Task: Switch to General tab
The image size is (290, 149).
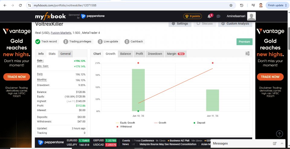Action: 66,54
